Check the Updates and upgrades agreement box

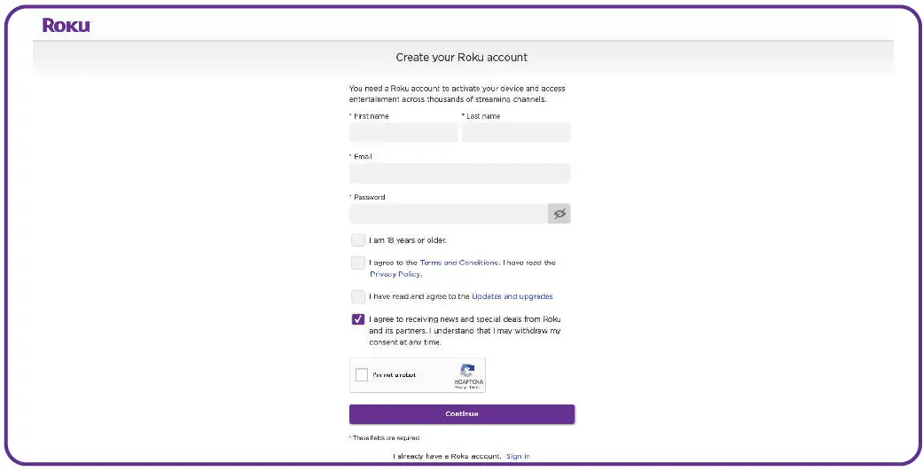tap(357, 296)
